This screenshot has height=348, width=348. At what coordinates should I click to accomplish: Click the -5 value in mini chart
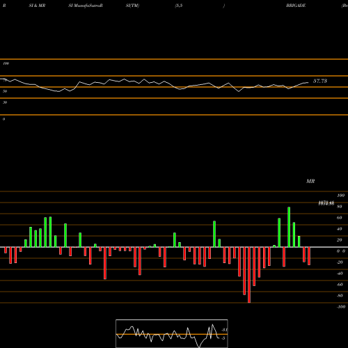[223, 338]
